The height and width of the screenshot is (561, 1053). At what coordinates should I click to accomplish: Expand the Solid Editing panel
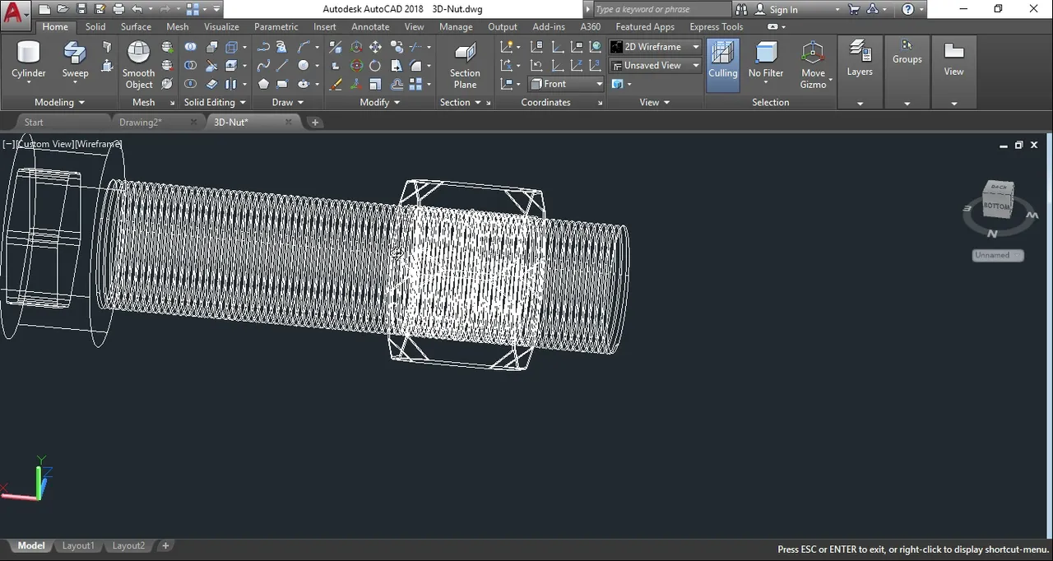(216, 102)
